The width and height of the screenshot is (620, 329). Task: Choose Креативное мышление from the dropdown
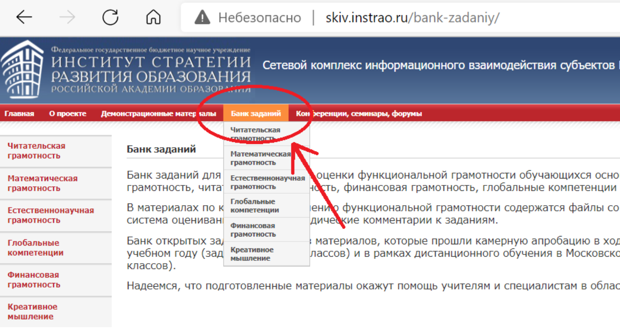[252, 254]
